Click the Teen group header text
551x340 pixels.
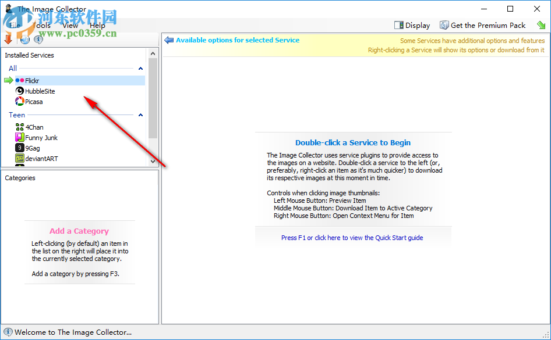[x=17, y=115]
